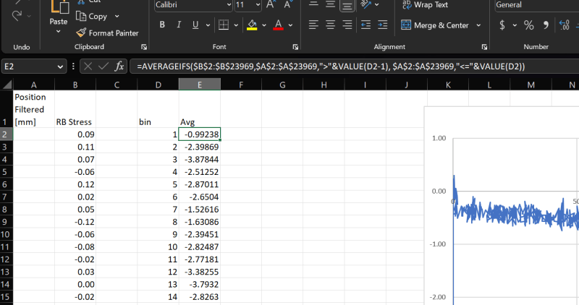Click the Name Box showing E2

tap(29, 66)
